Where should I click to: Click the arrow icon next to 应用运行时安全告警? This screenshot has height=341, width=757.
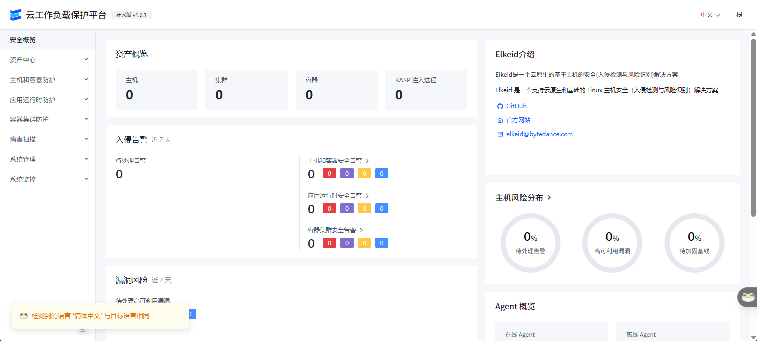pos(367,196)
